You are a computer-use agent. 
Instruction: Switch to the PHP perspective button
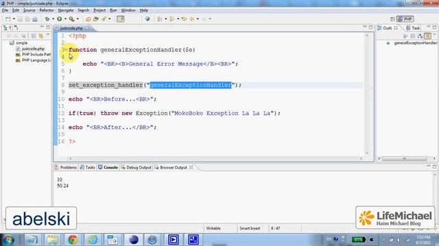tap(405, 19)
